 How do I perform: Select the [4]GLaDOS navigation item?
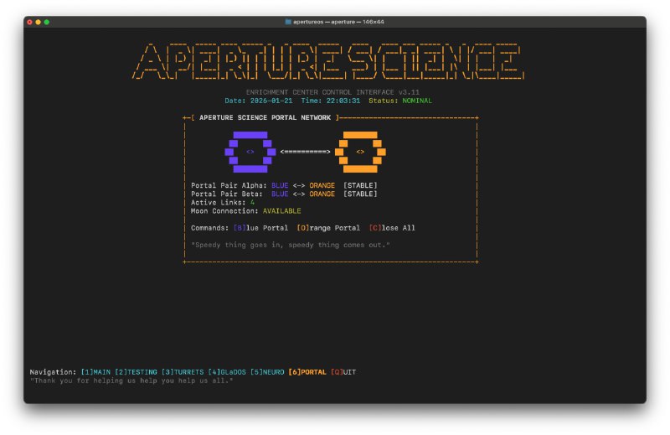pos(227,372)
